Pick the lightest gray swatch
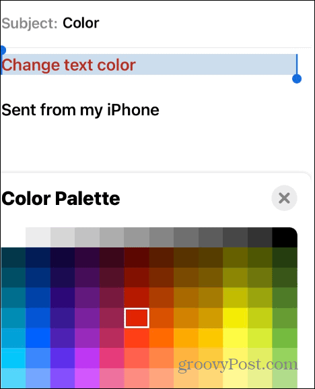315x389 pixels. click(x=38, y=237)
